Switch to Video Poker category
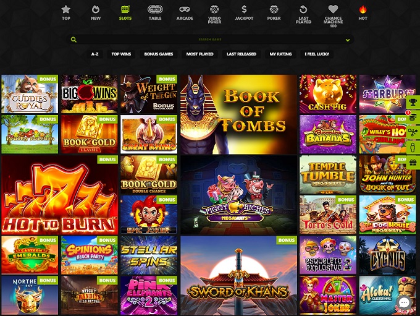The width and height of the screenshot is (420, 316). point(214,14)
